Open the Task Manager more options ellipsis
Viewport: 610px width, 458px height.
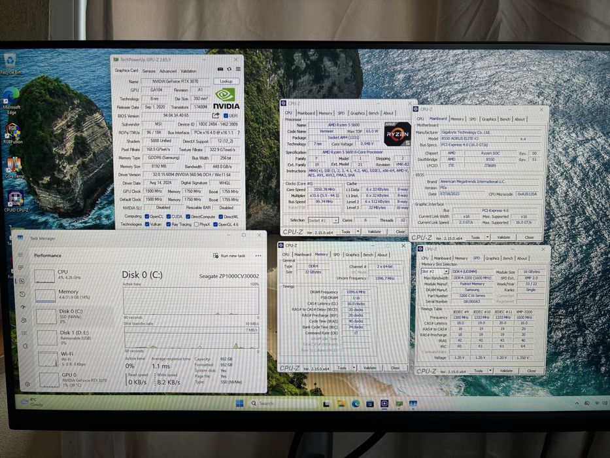tap(258, 256)
